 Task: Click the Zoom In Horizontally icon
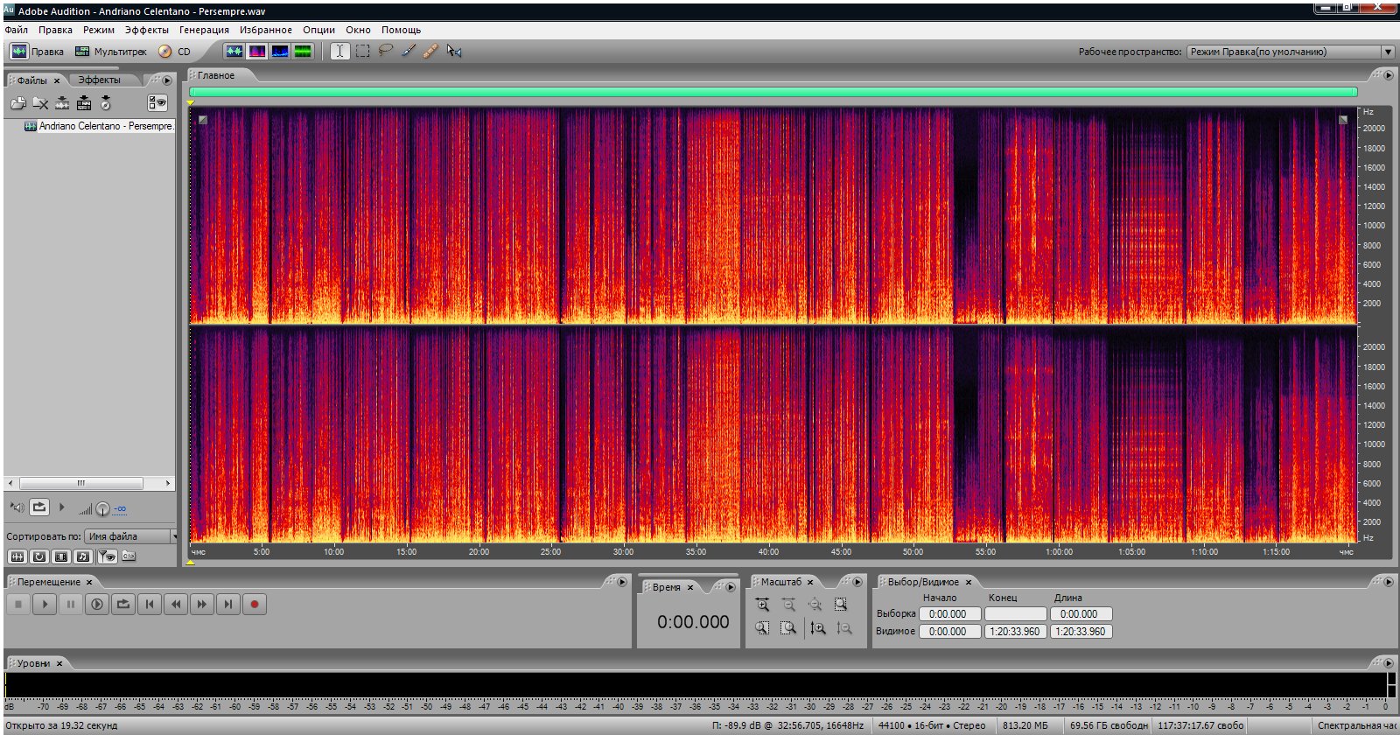(x=762, y=605)
